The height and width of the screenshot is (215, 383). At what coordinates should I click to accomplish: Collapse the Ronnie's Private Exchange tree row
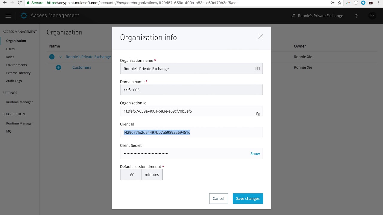[61, 57]
